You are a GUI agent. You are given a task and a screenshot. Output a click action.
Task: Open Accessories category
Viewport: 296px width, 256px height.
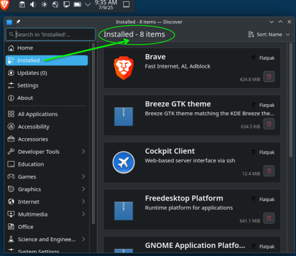tap(47, 139)
